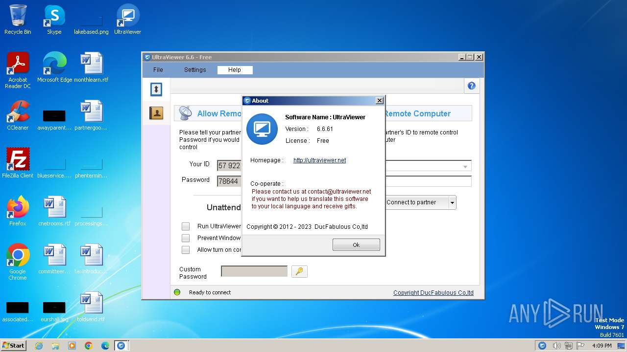Click the blue help question mark icon
The image size is (627, 352).
471,86
